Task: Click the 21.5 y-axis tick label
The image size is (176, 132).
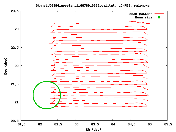Action: 15,84
